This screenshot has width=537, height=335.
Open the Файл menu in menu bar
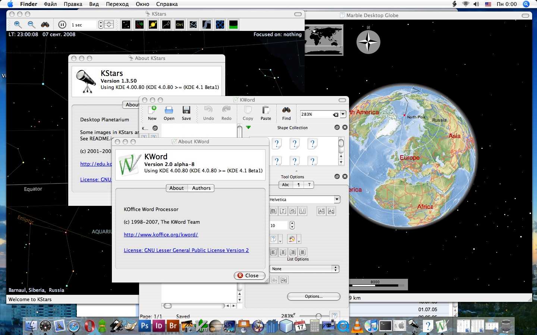[50, 4]
